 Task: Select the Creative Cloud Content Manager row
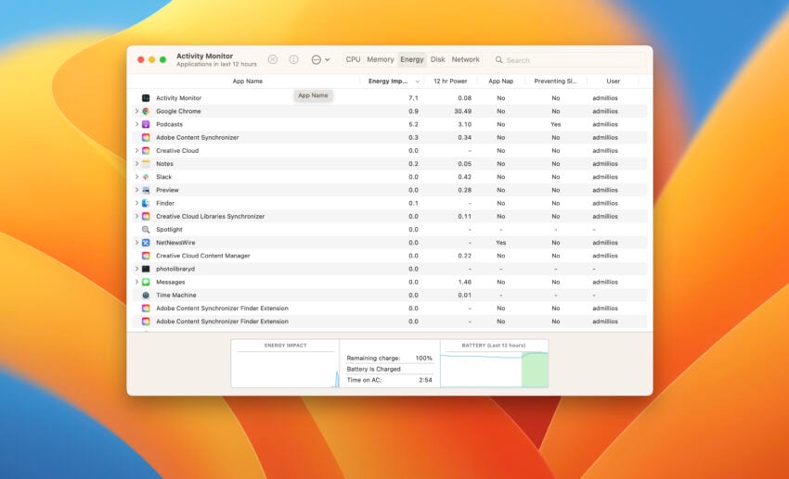[x=390, y=256]
